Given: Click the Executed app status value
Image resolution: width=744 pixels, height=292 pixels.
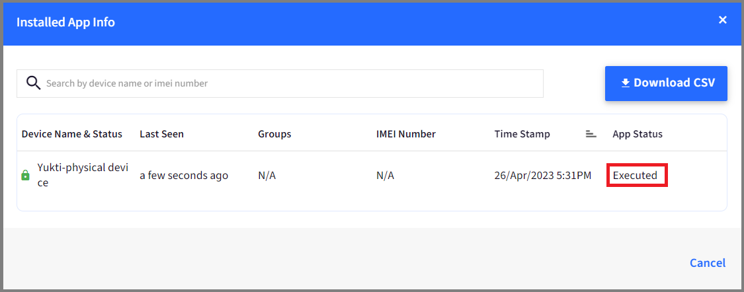Looking at the screenshot, I should [x=635, y=175].
